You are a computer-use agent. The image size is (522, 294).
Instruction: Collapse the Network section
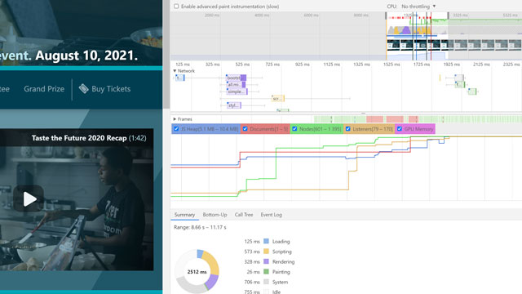click(175, 71)
